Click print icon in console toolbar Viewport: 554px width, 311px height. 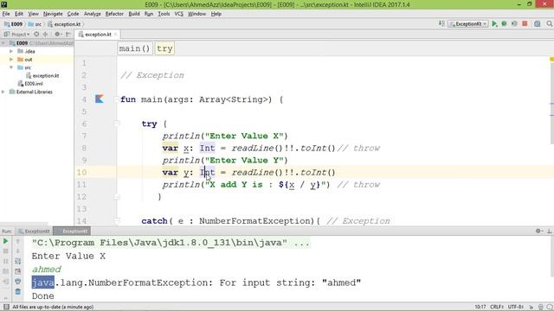click(x=17, y=282)
